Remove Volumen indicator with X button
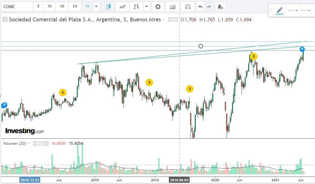 tap(46, 144)
